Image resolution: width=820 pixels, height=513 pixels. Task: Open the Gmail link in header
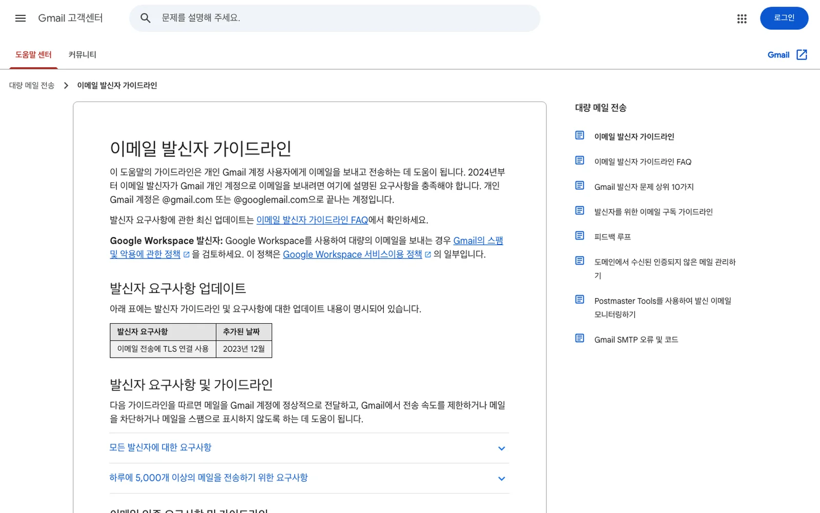(x=778, y=55)
